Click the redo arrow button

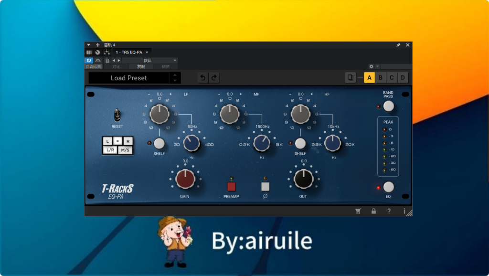click(x=214, y=78)
